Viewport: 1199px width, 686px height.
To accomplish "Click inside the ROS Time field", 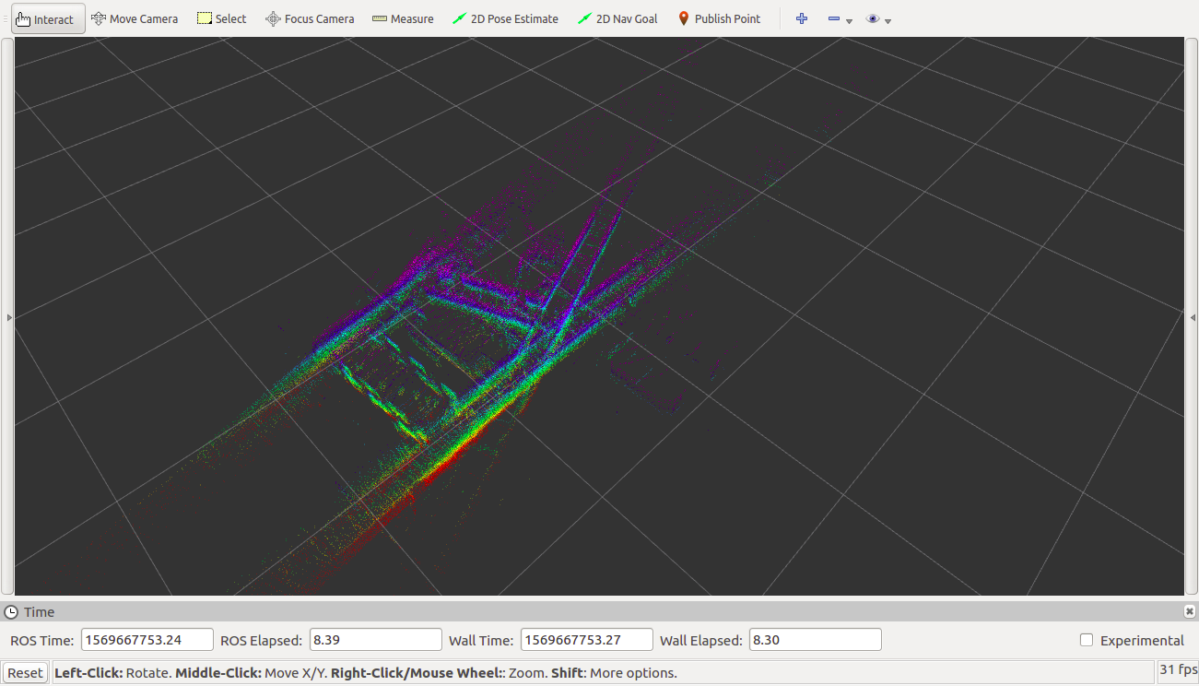I will coord(146,638).
